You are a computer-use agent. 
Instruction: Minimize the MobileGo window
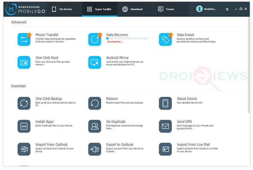pos(236,9)
